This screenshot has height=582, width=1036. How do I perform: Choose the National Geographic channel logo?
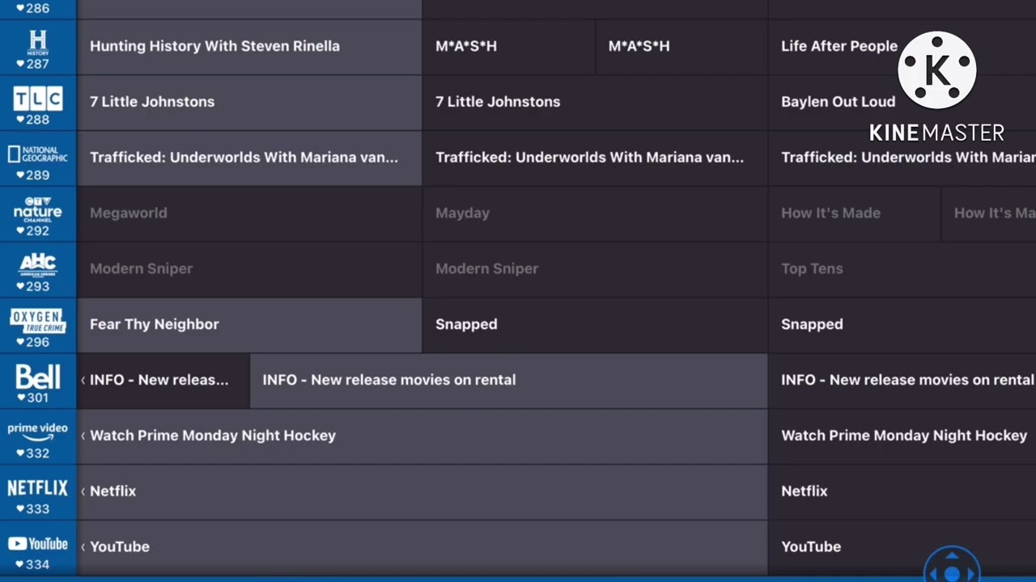[x=38, y=154]
